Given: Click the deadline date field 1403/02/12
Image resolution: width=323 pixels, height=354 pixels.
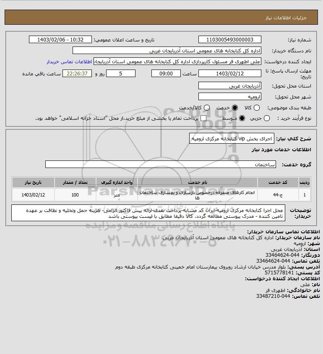Looking at the screenshot, I should (x=229, y=74).
